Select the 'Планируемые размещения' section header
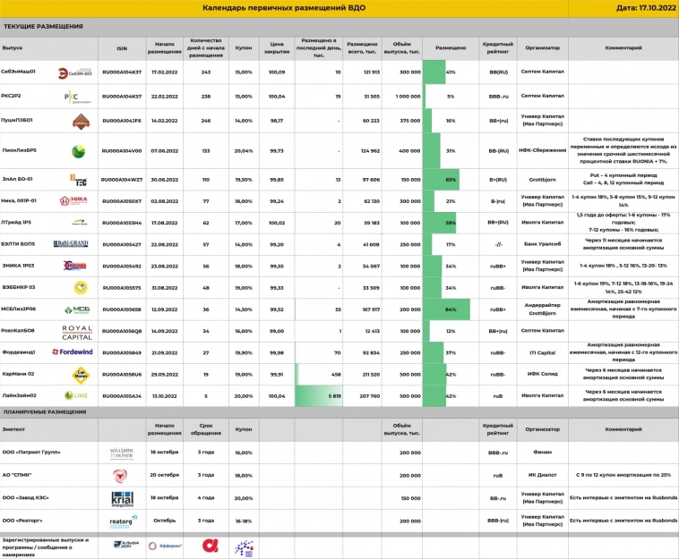 pos(45,411)
